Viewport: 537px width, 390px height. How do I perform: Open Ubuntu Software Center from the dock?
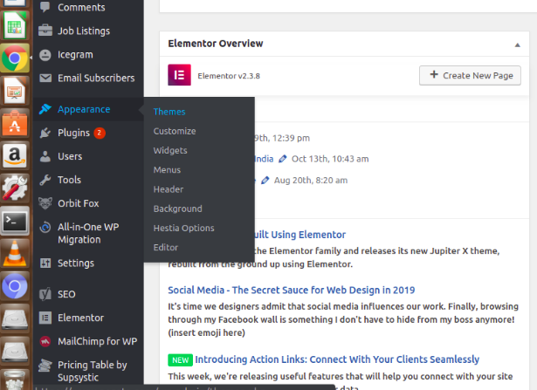[x=14, y=123]
